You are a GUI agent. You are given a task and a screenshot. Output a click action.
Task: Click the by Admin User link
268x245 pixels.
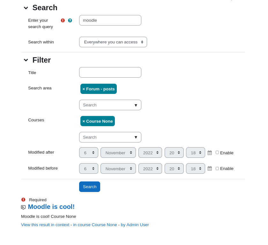pos(135,225)
